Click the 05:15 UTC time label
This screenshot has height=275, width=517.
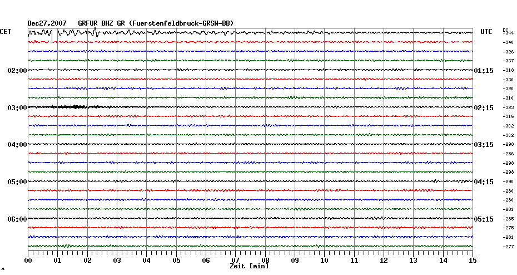point(484,219)
